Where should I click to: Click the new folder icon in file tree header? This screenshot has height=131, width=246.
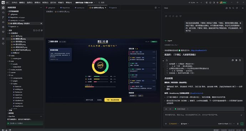click(36, 30)
